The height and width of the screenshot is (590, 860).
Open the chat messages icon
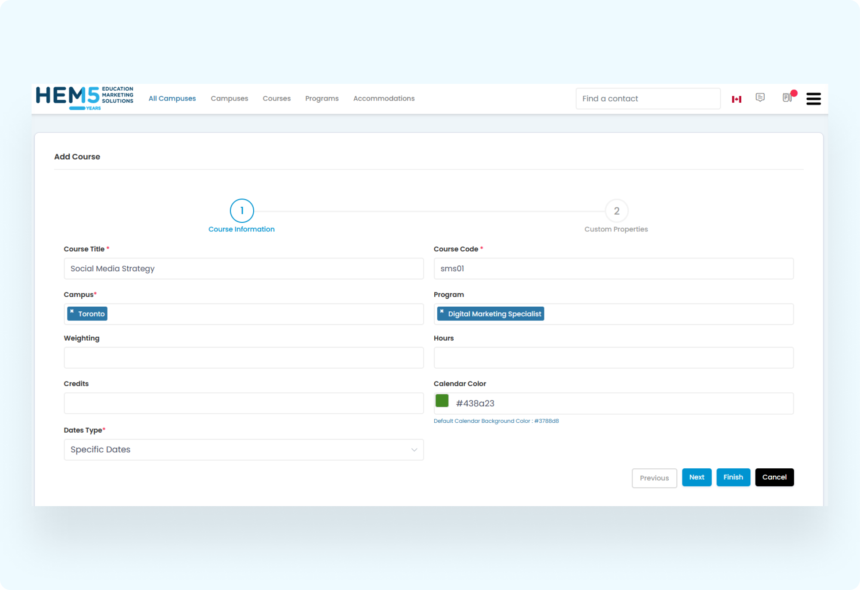[760, 98]
